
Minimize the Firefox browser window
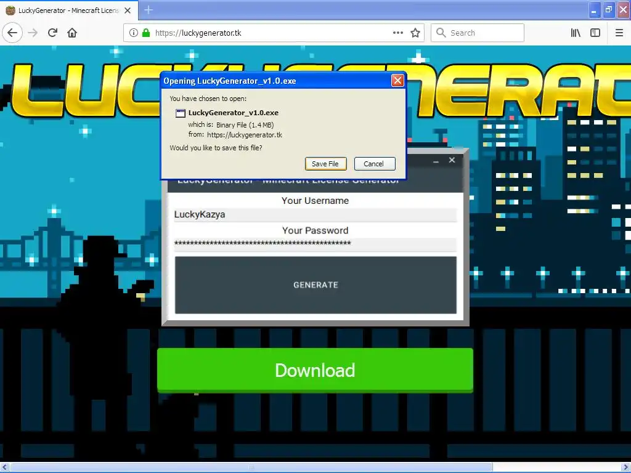[x=594, y=10]
